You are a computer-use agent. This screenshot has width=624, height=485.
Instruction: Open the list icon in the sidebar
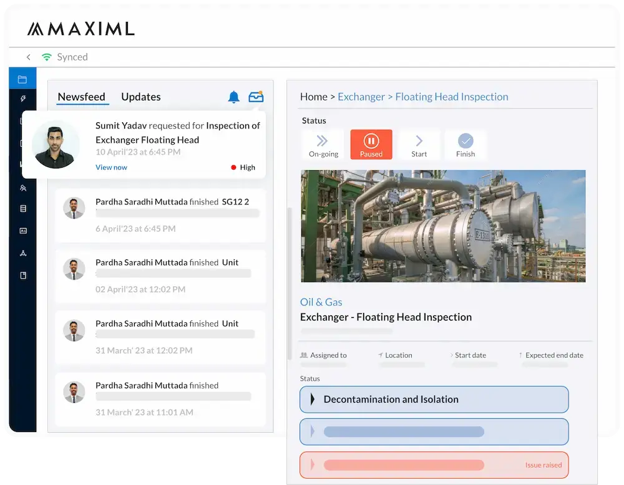click(x=23, y=209)
